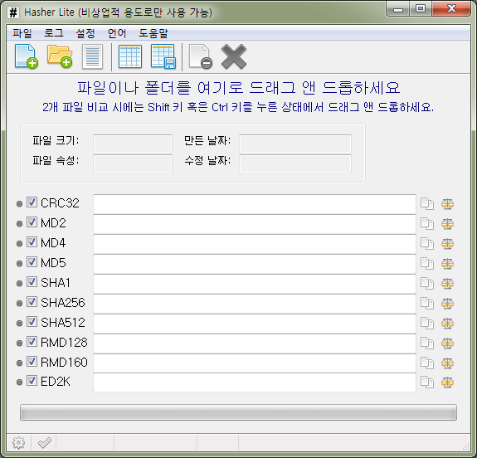Open the 로그 menu

(x=54, y=33)
